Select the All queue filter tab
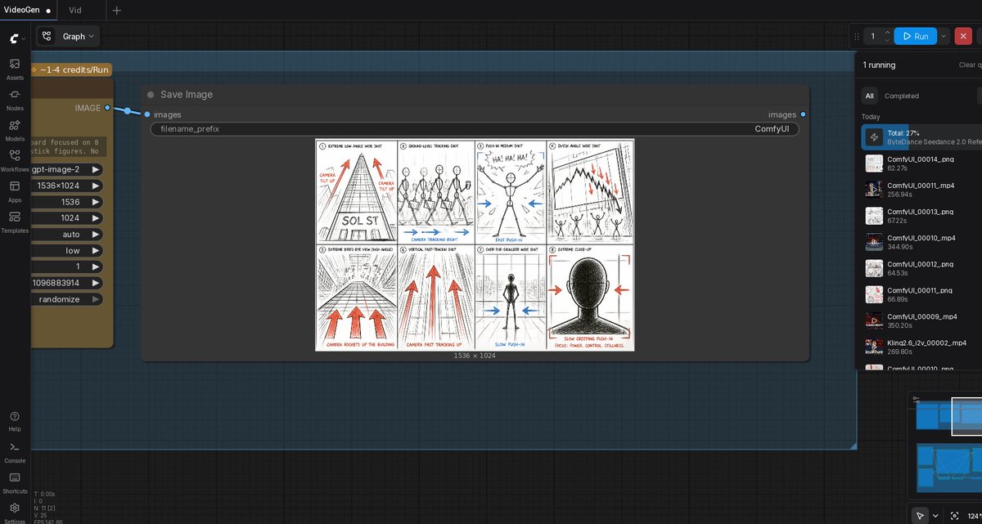 tap(869, 96)
